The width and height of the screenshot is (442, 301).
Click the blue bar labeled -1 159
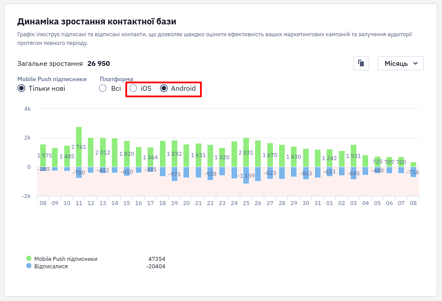point(246,175)
